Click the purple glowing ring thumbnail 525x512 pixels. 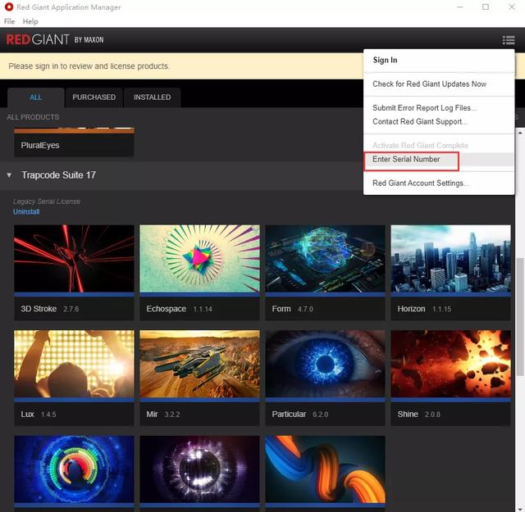click(199, 469)
